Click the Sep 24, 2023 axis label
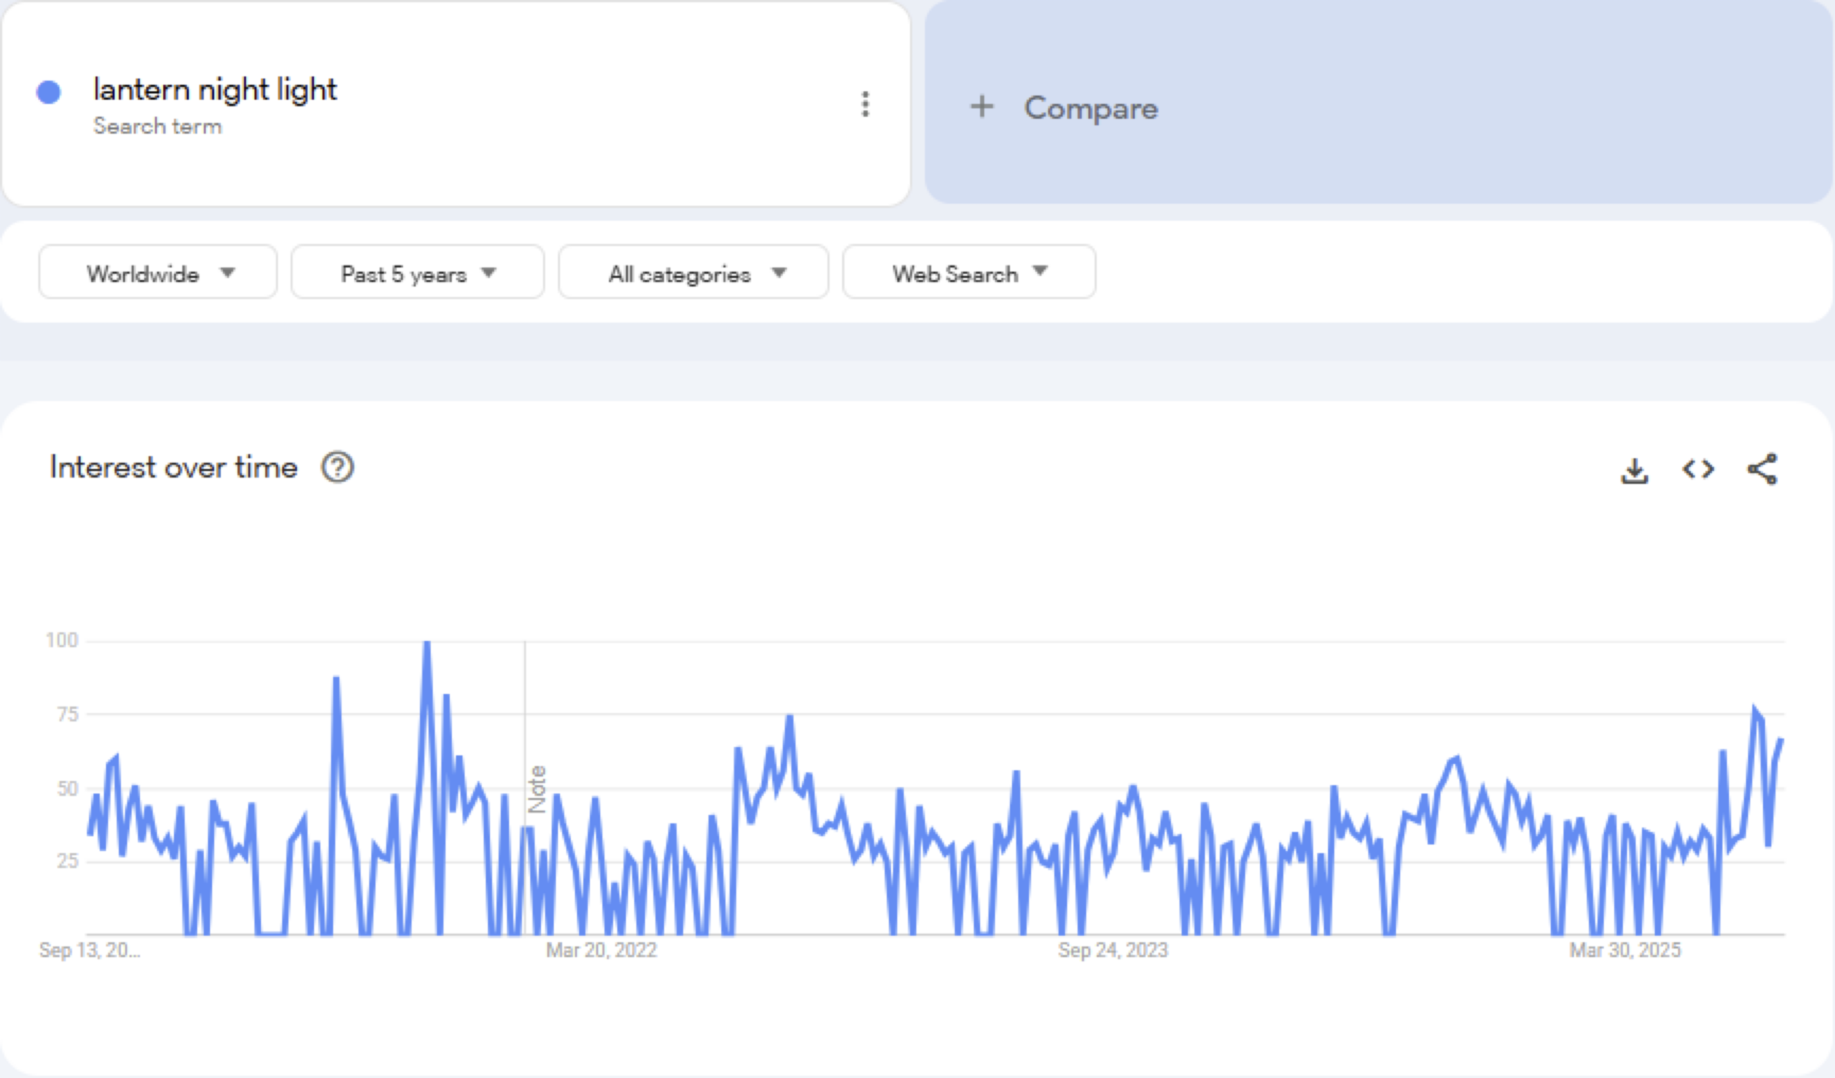This screenshot has width=1835, height=1078. pos(1113,950)
